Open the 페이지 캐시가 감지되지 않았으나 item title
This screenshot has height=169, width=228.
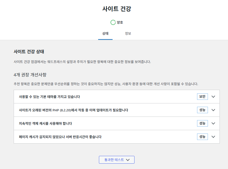(x=60, y=137)
